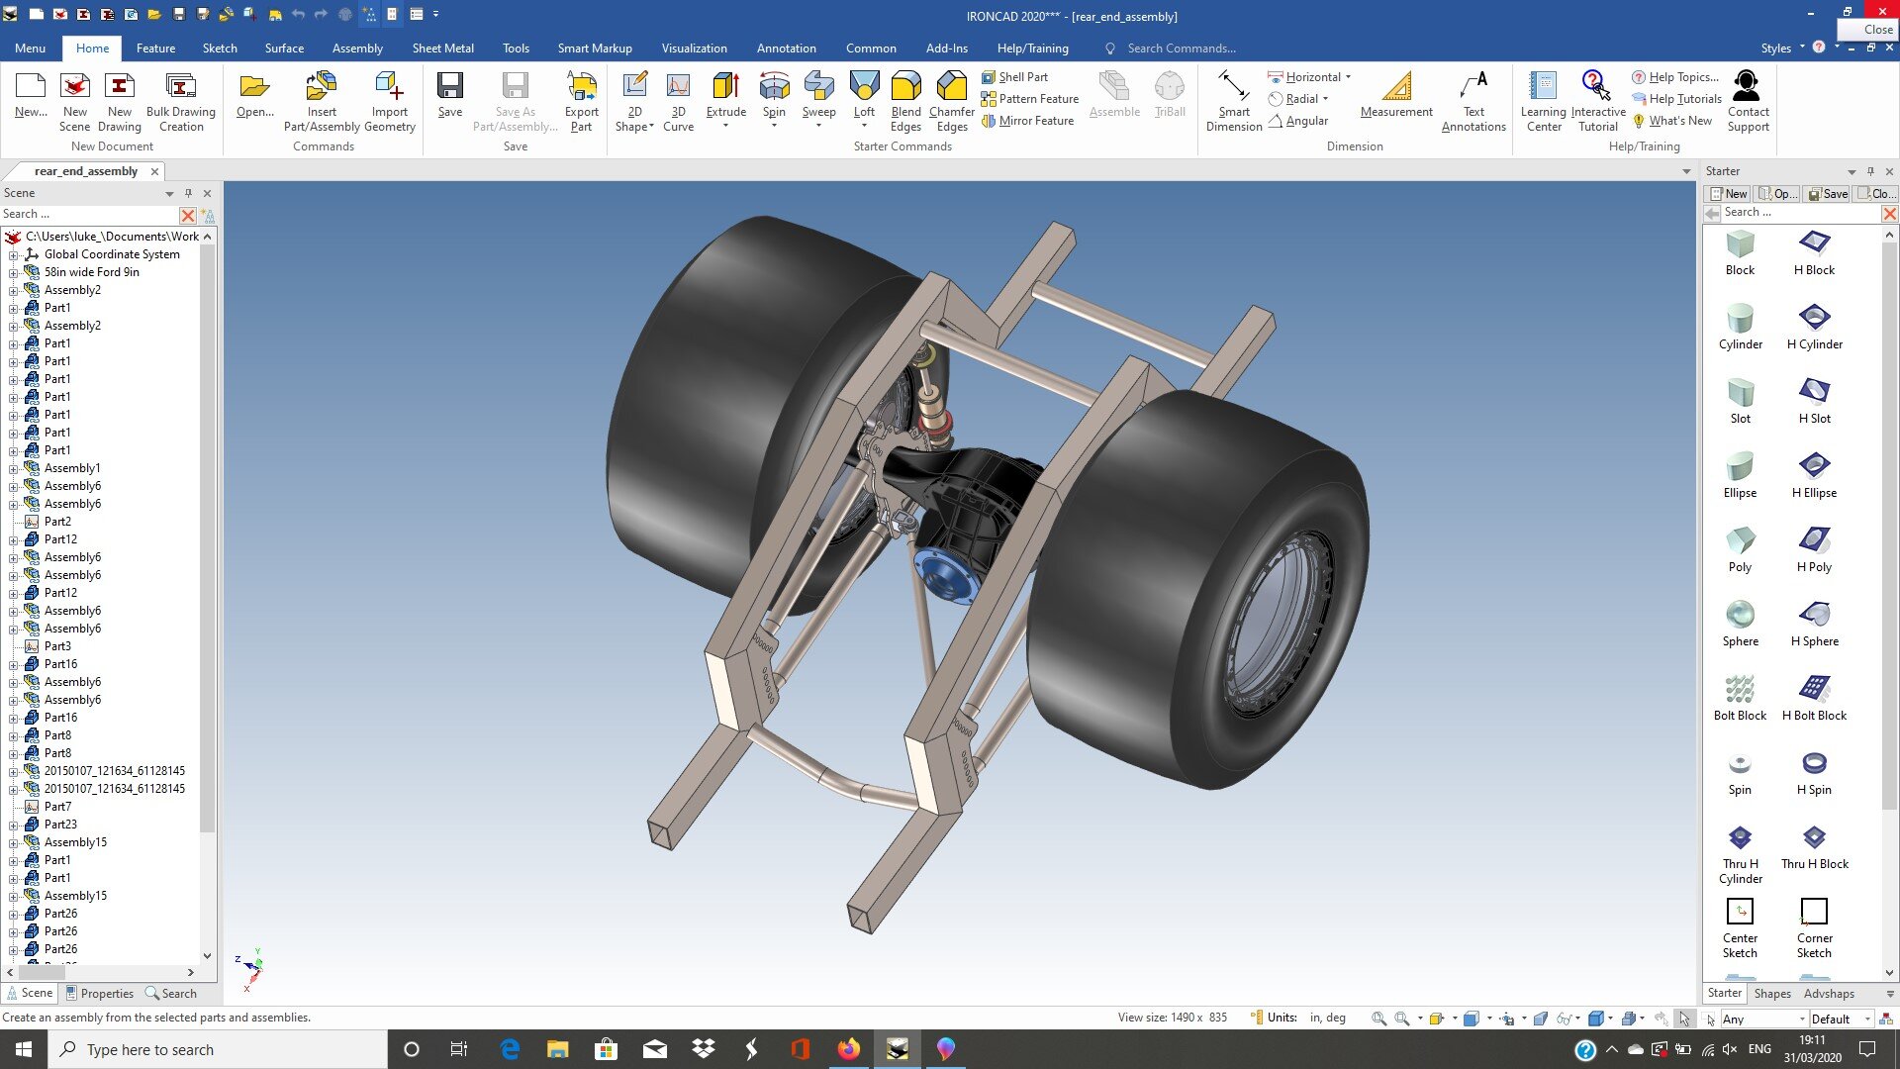This screenshot has width=1900, height=1069.
Task: Click the Search Commands field
Action: pos(1181,48)
